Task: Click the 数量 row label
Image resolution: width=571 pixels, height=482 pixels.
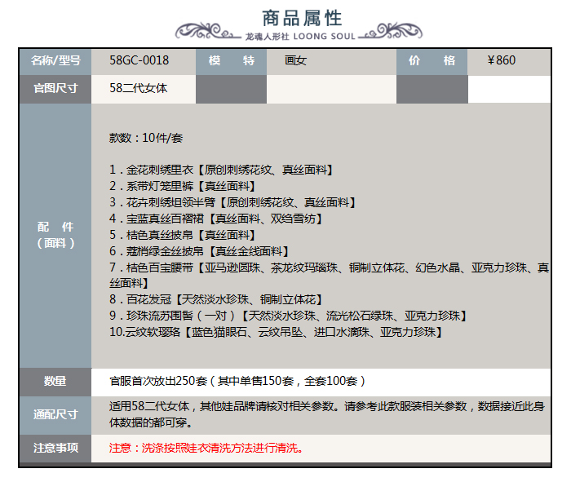Action: tap(55, 381)
